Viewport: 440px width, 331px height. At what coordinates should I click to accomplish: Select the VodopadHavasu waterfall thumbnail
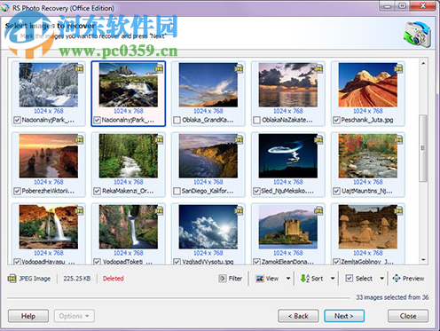pyautogui.click(x=49, y=227)
